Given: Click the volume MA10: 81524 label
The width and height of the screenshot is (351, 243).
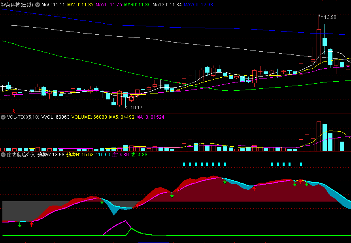Looking at the screenshot, I should coord(150,117).
